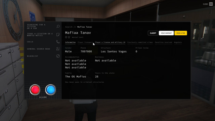Click the phone calls icon
215x121 pixels.
[x=58, y=42]
